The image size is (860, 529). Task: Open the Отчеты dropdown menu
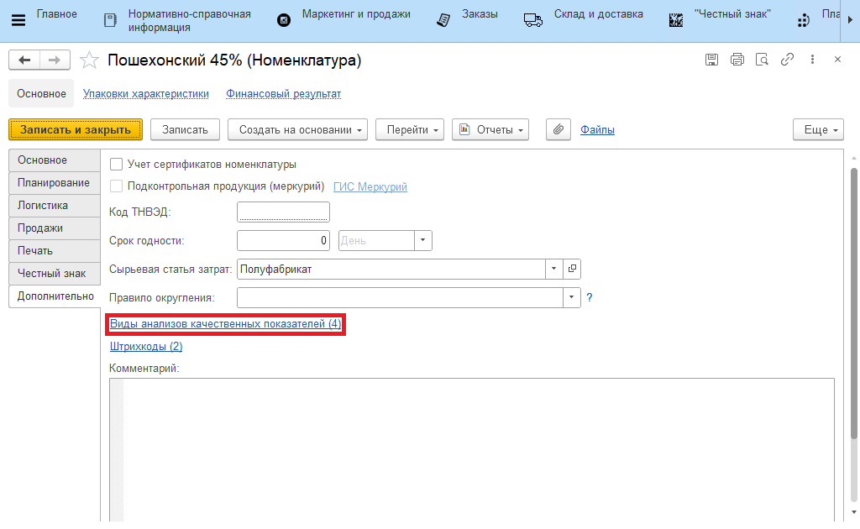point(490,129)
